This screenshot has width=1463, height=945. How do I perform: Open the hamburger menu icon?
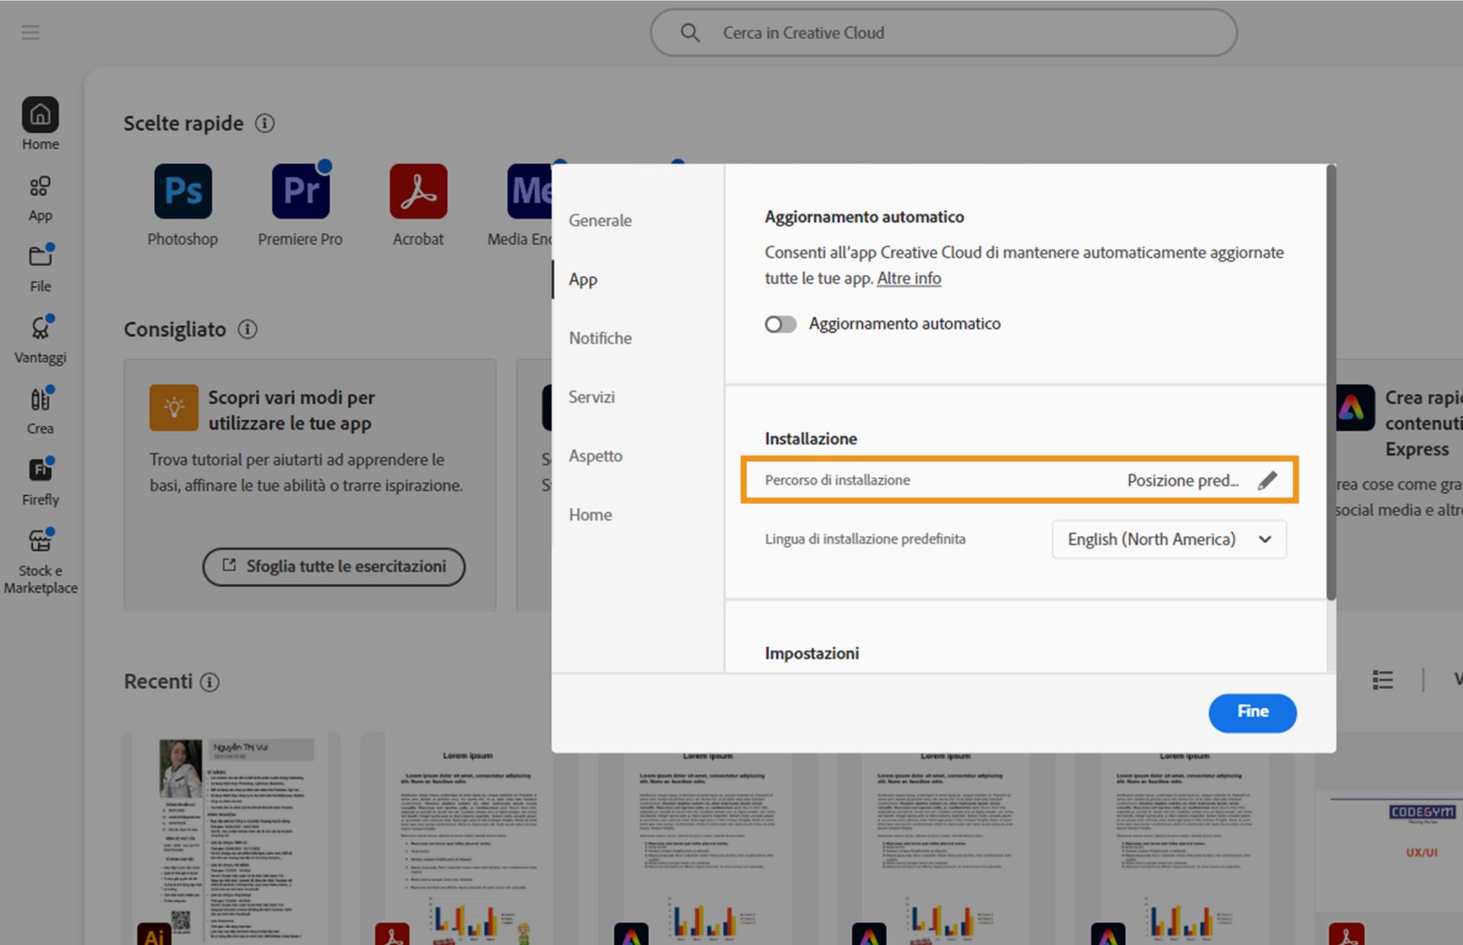(30, 32)
